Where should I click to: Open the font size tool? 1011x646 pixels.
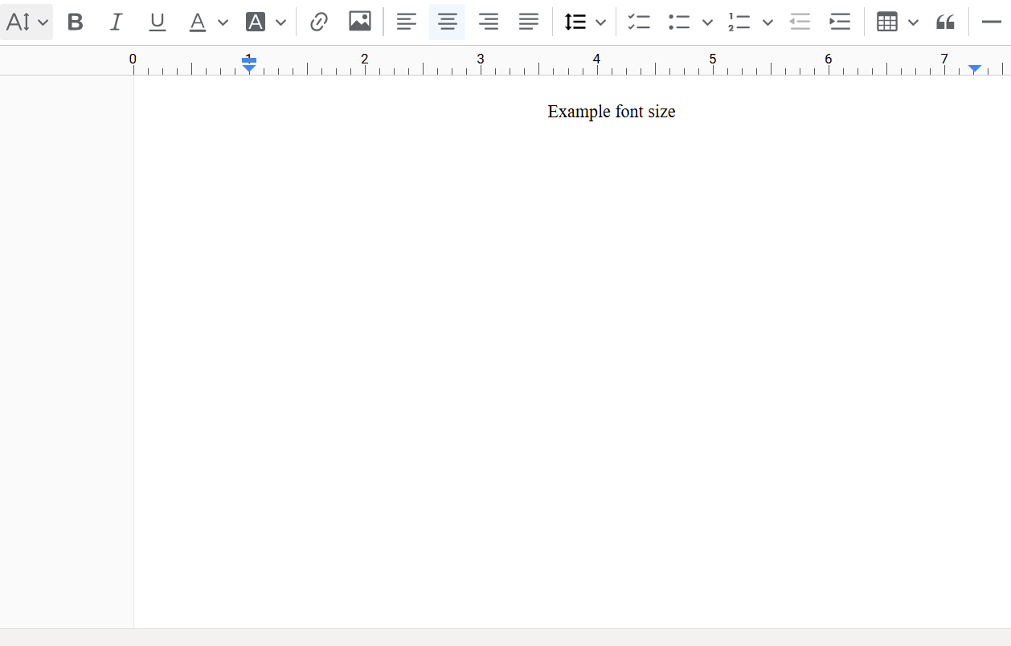[x=18, y=22]
